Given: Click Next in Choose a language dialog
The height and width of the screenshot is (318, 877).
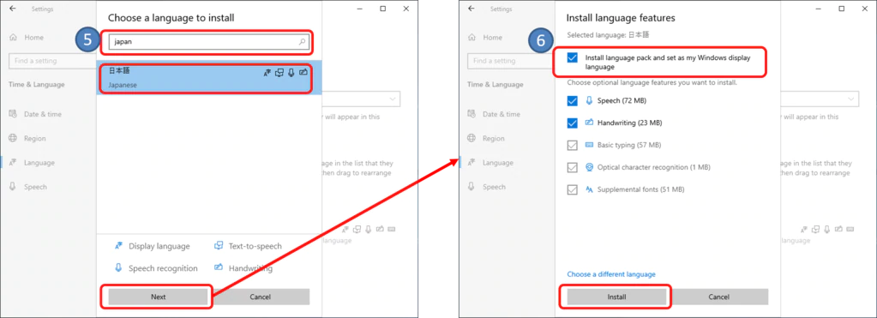Looking at the screenshot, I should pos(159,297).
